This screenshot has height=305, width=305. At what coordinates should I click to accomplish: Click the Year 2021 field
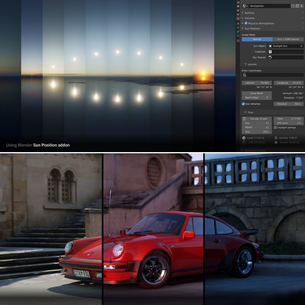tap(257, 132)
